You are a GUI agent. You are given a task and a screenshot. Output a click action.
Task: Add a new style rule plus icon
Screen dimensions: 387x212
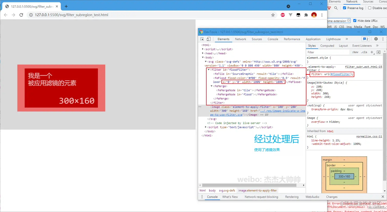click(x=372, y=52)
